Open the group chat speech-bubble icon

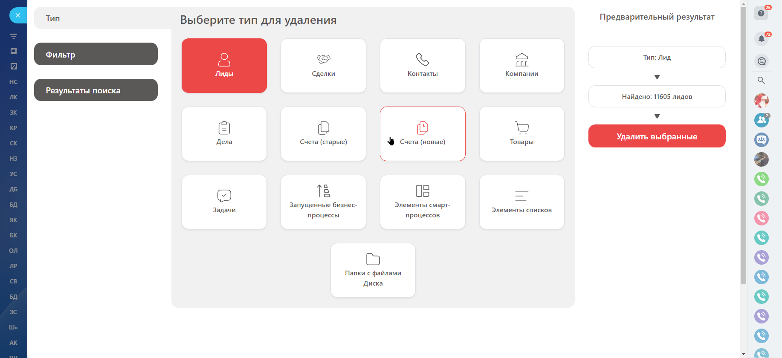pos(762,140)
